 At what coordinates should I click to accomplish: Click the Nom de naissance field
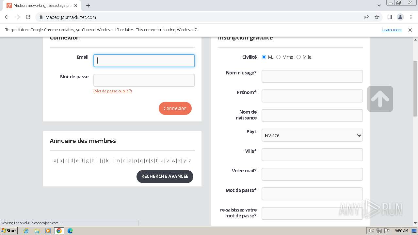click(x=312, y=116)
